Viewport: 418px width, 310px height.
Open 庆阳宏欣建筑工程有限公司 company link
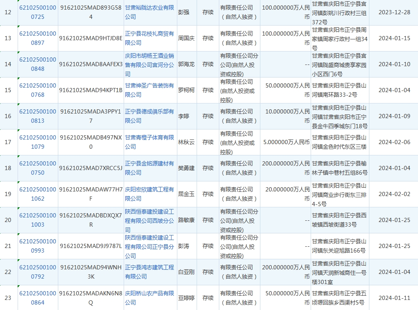point(149,194)
